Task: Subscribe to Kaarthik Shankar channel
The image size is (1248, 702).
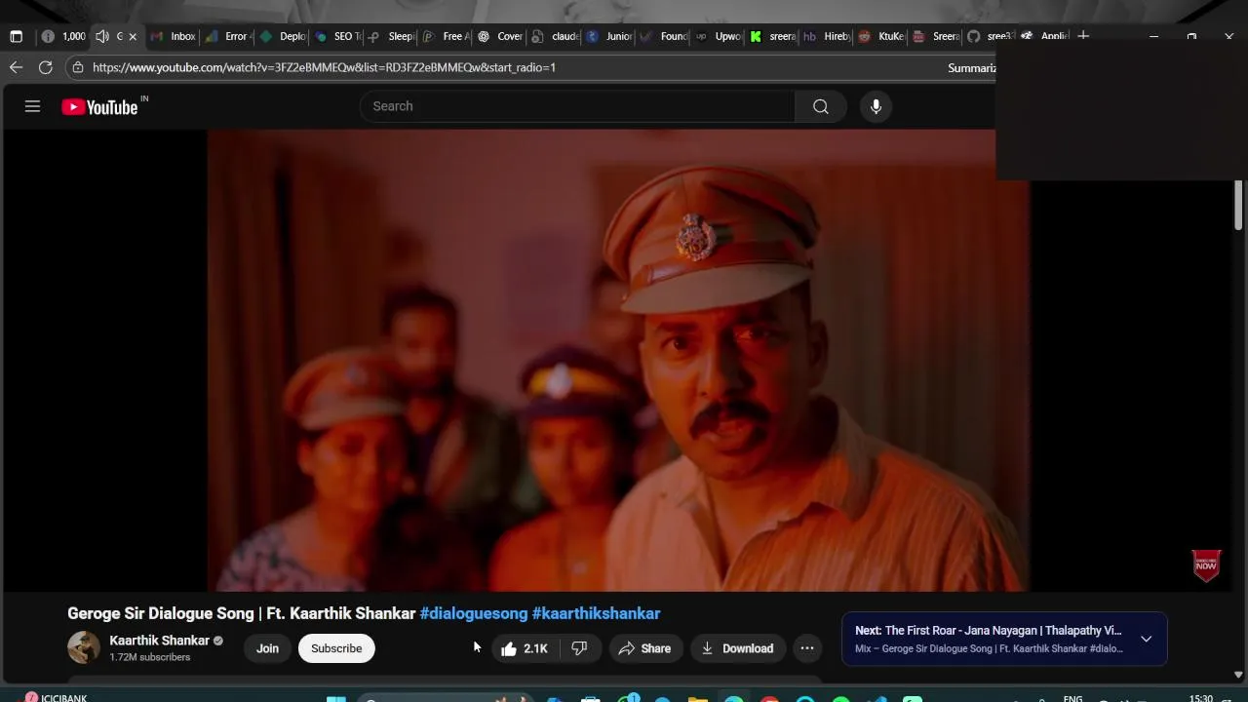Action: click(x=336, y=648)
